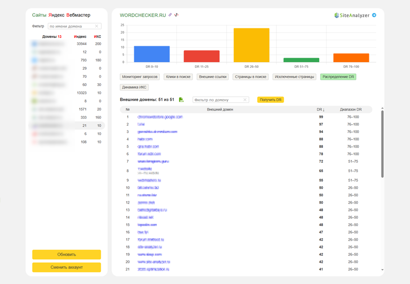Open external domain link in row 20
Viewport: 410px width, 284px height.
(154, 262)
